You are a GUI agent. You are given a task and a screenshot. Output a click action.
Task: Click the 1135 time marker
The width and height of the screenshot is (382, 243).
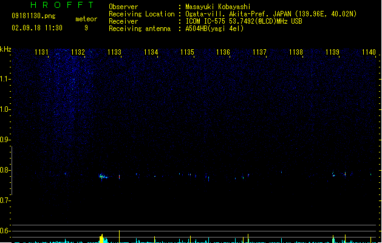pyautogui.click(x=187, y=52)
